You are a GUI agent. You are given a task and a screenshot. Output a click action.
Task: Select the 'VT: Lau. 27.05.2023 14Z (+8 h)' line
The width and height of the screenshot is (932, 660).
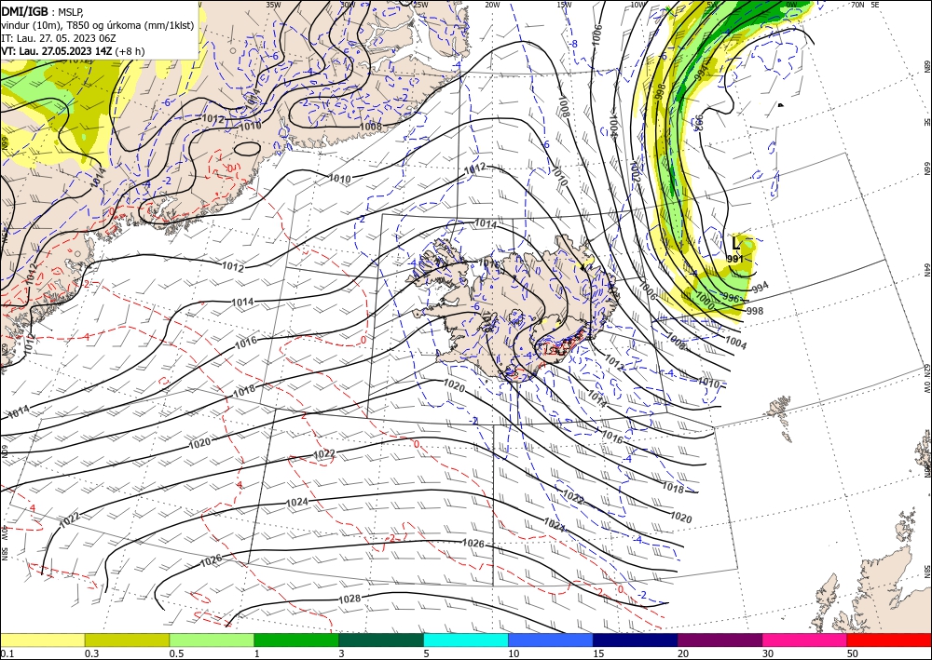coord(73,51)
